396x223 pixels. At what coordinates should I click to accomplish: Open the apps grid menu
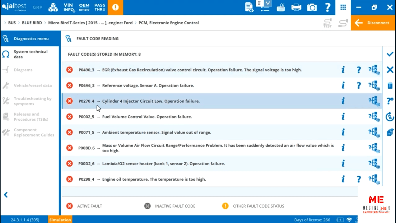tap(343, 8)
